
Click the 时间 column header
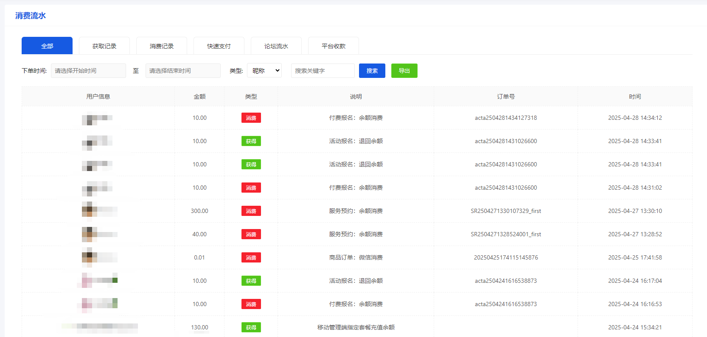[x=634, y=97]
